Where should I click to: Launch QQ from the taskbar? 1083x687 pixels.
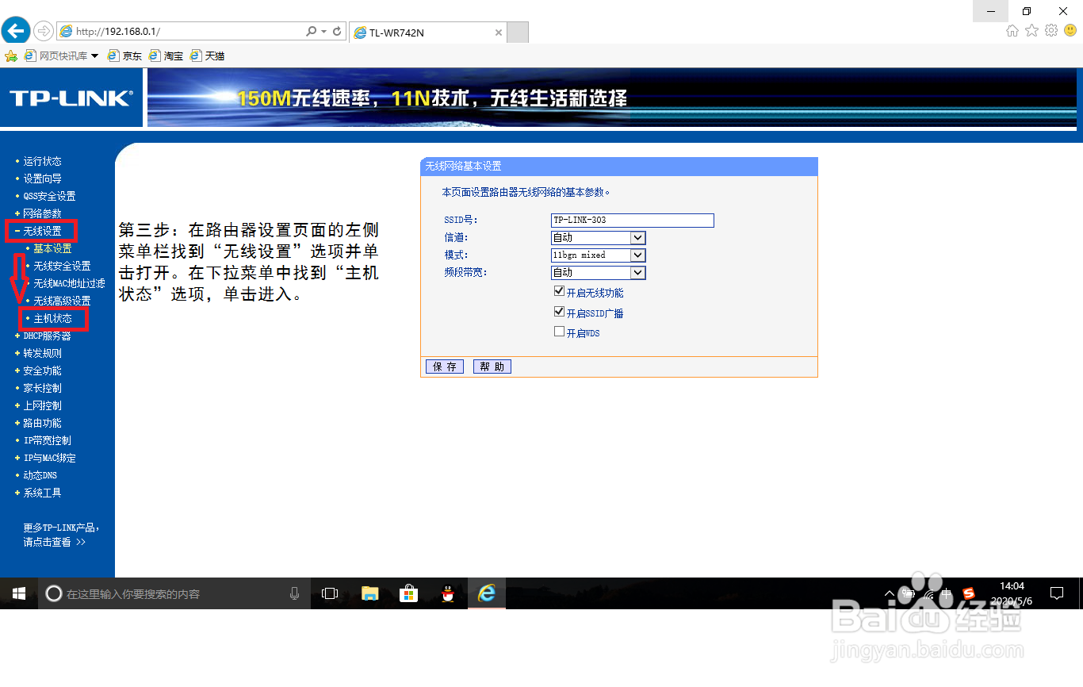(x=447, y=593)
